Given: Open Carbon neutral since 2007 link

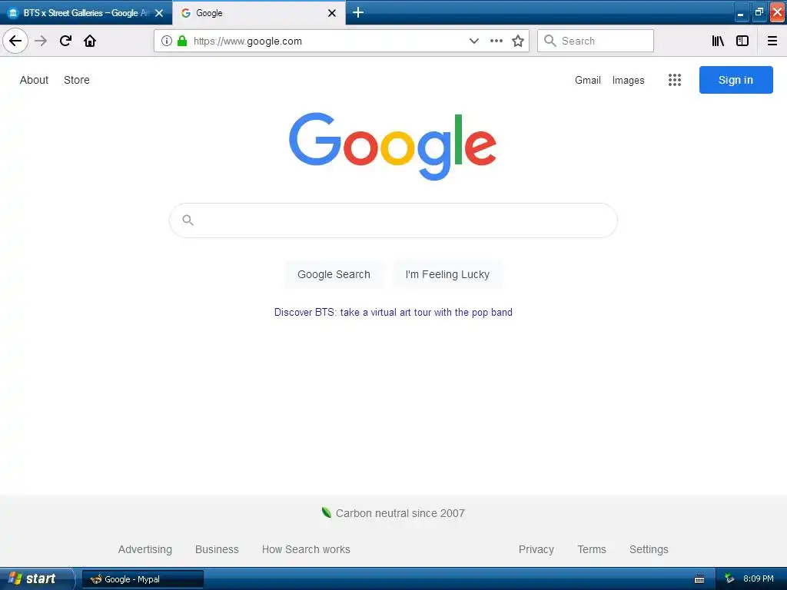Looking at the screenshot, I should (x=393, y=512).
